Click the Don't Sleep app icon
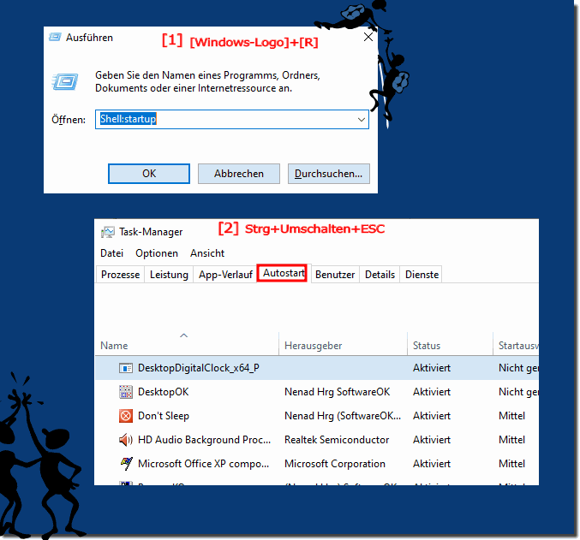 coord(126,416)
